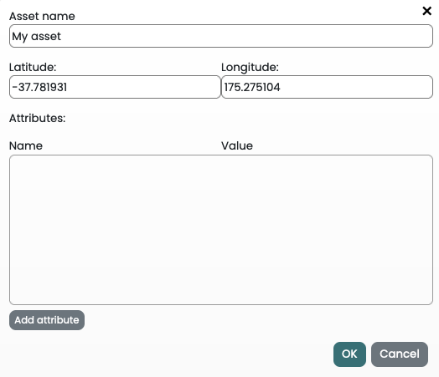Cancel the asset dialog

click(400, 354)
